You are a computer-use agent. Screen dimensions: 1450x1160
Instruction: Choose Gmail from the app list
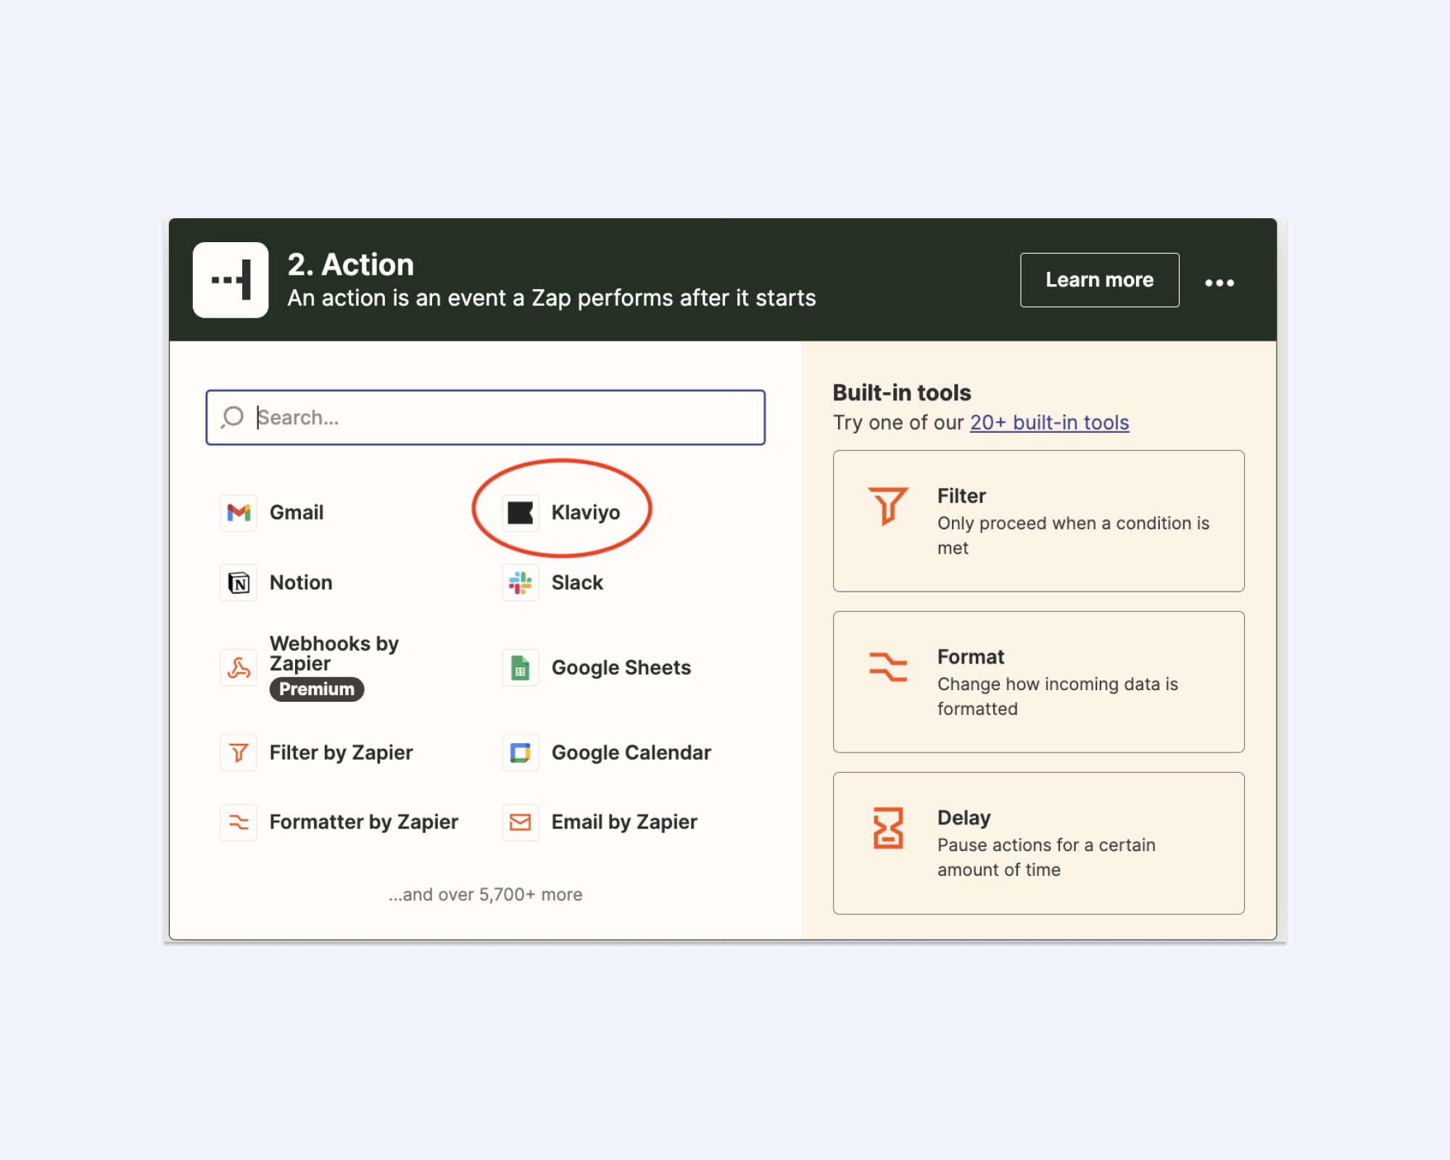tap(297, 513)
